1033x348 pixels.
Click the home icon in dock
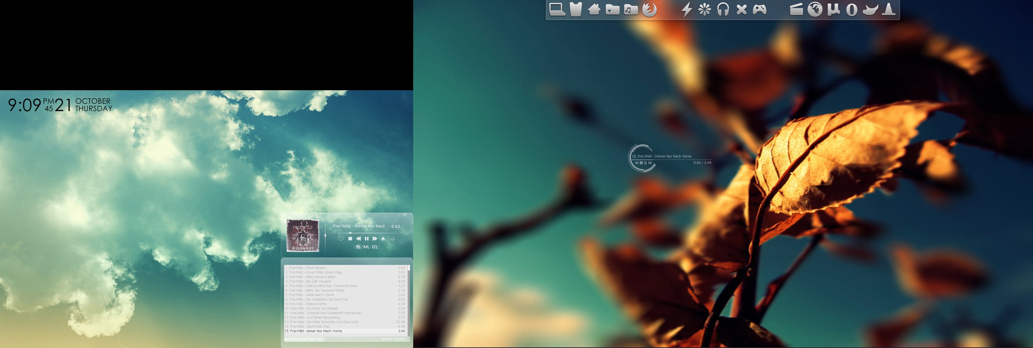coord(594,9)
